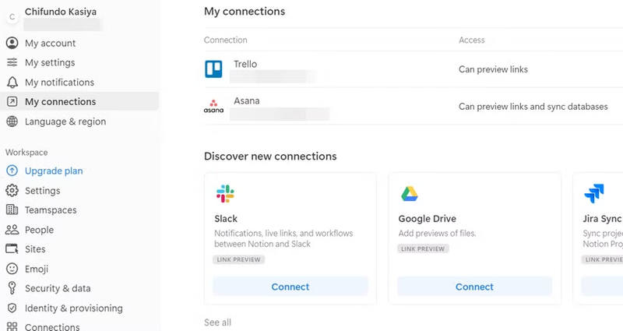Click the Asana logo icon
The image size is (623, 331).
213,107
